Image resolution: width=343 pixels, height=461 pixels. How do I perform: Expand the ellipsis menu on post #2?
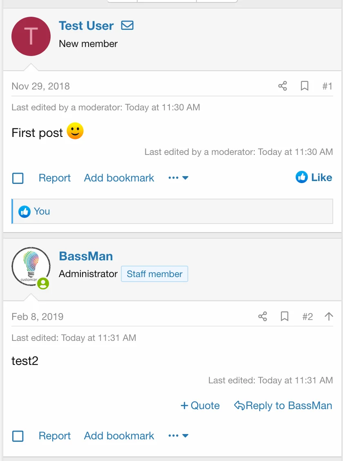pos(178,436)
